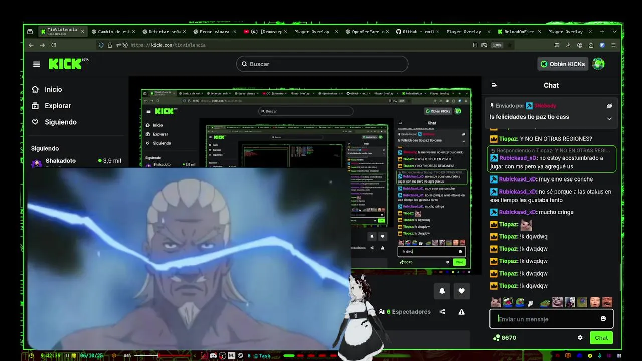Open the emoji picker in message box

click(x=603, y=319)
